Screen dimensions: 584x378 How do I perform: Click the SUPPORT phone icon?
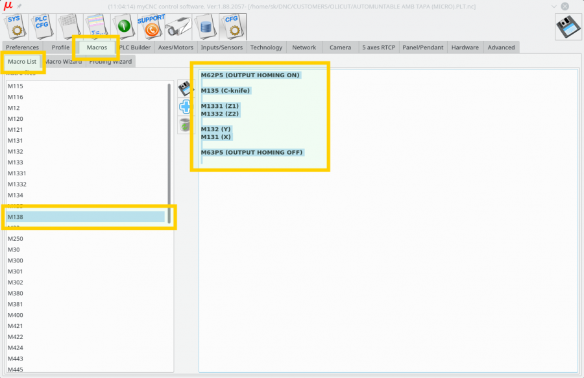pos(151,27)
